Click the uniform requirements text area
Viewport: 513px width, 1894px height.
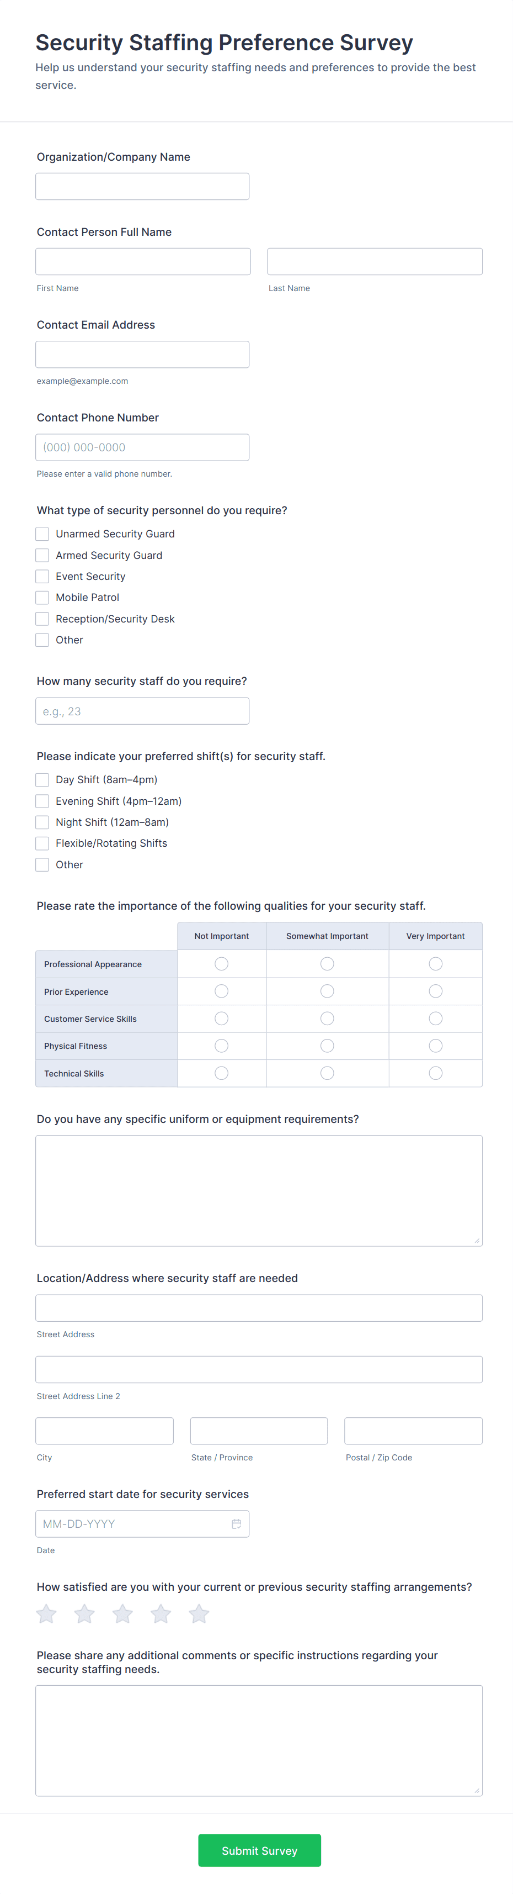[258, 1190]
